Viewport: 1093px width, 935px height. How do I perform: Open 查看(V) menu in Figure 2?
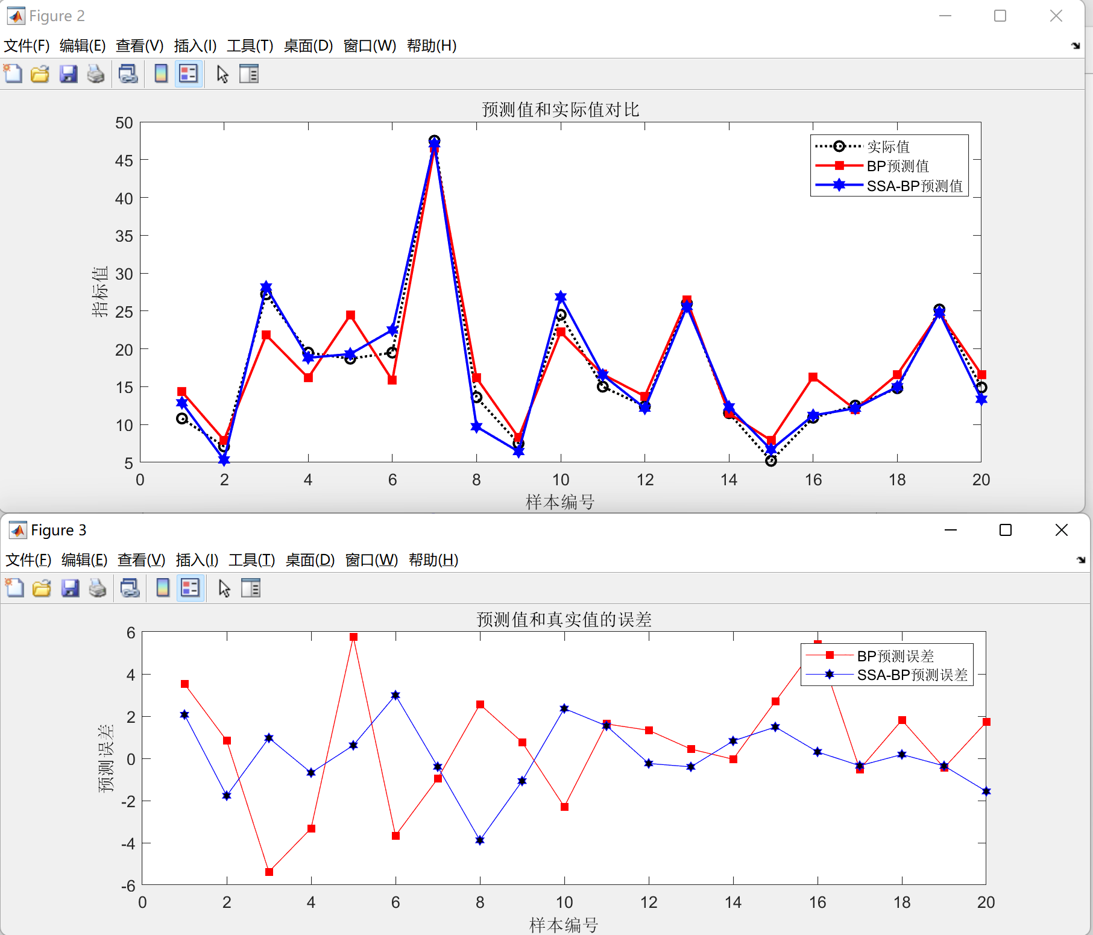coord(140,46)
